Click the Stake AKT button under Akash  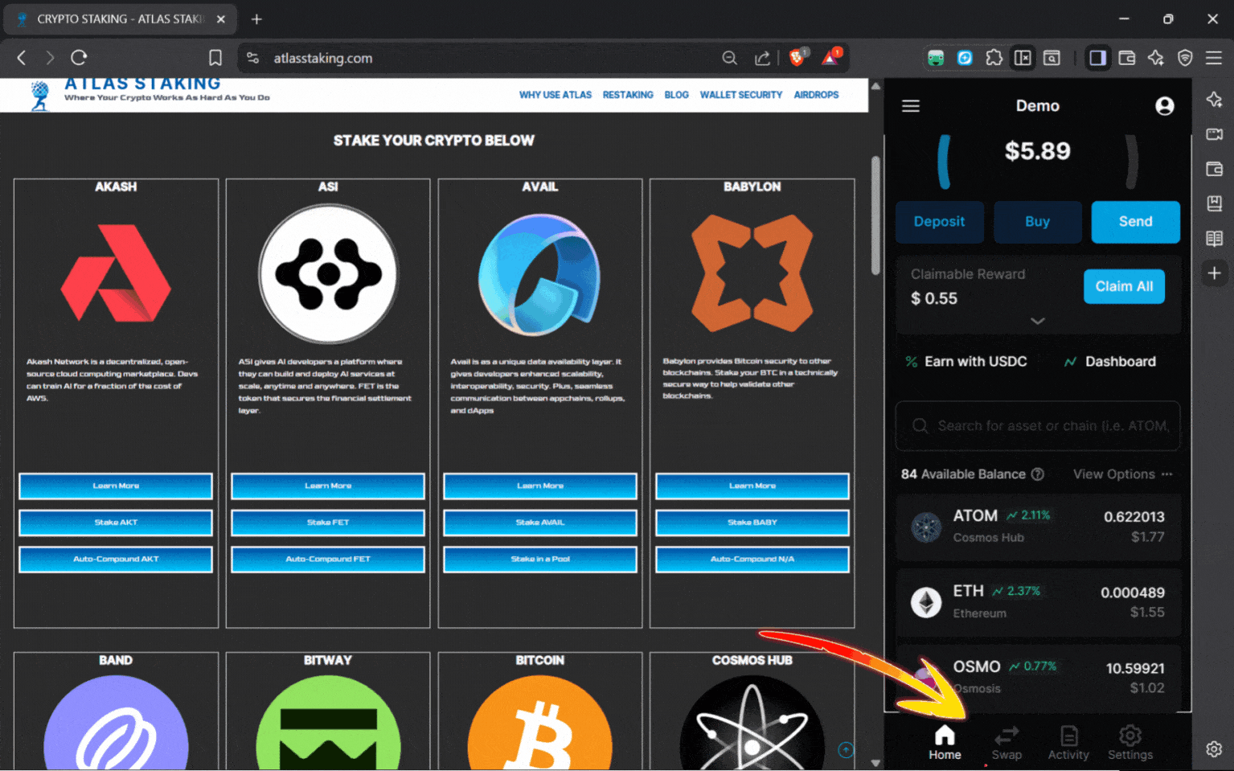click(115, 523)
